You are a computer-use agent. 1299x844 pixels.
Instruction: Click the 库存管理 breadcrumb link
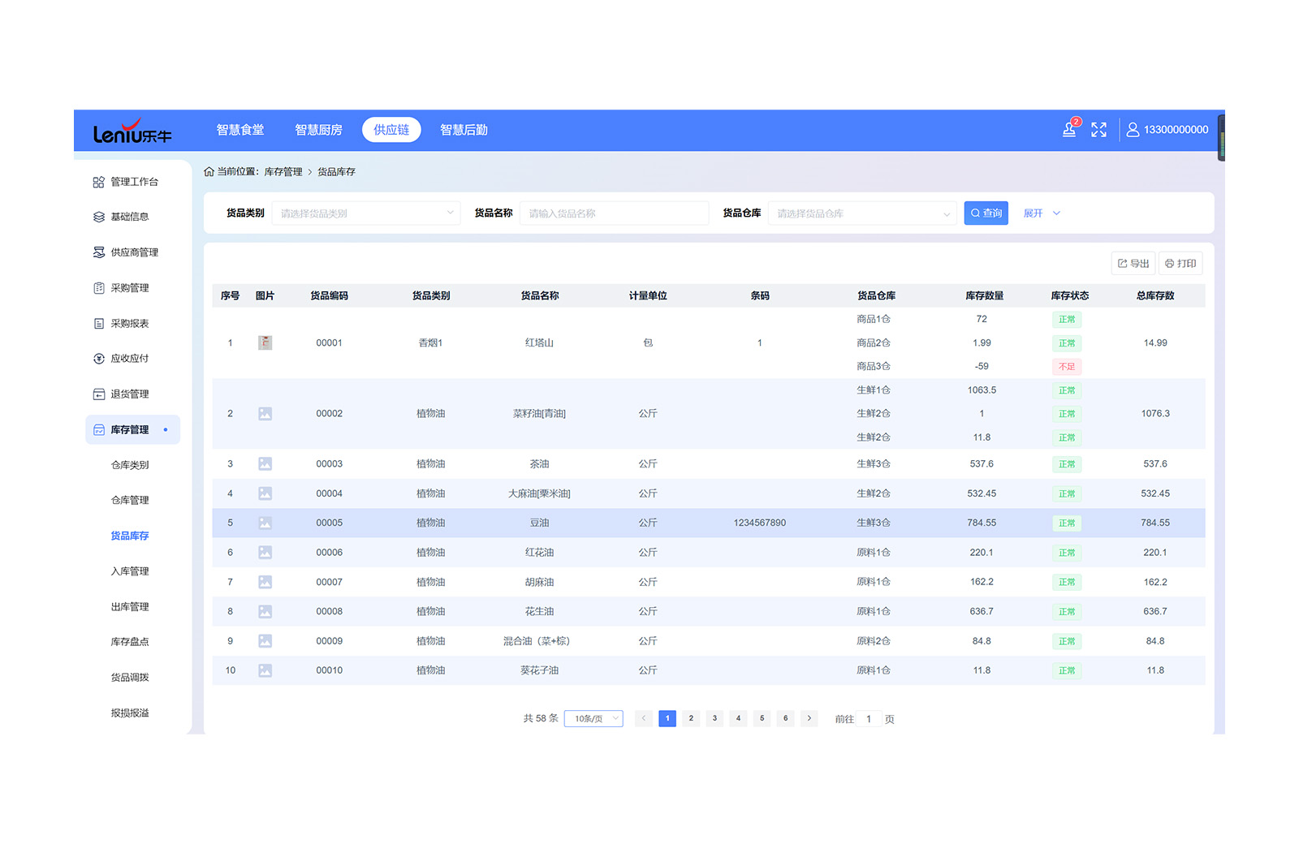pyautogui.click(x=283, y=171)
